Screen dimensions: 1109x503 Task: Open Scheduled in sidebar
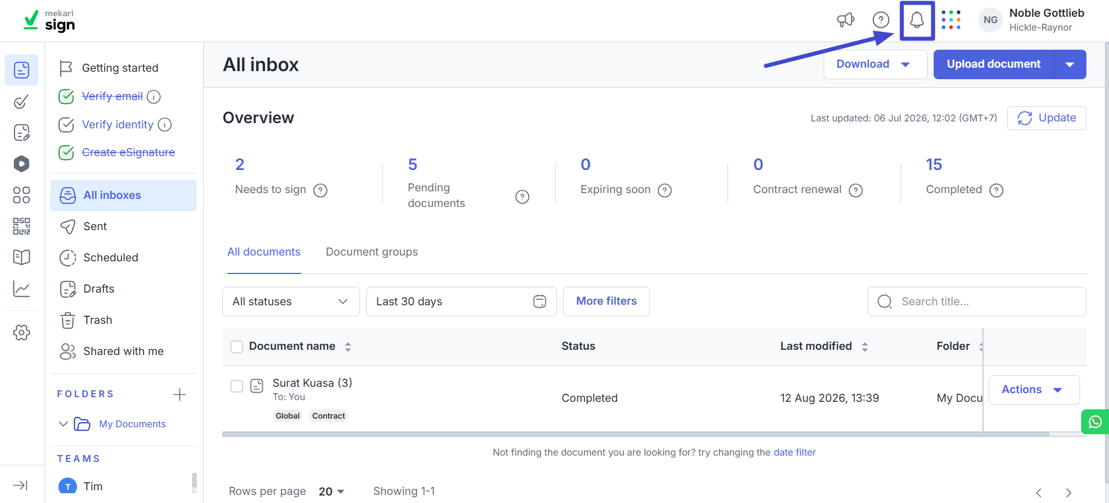(123, 258)
